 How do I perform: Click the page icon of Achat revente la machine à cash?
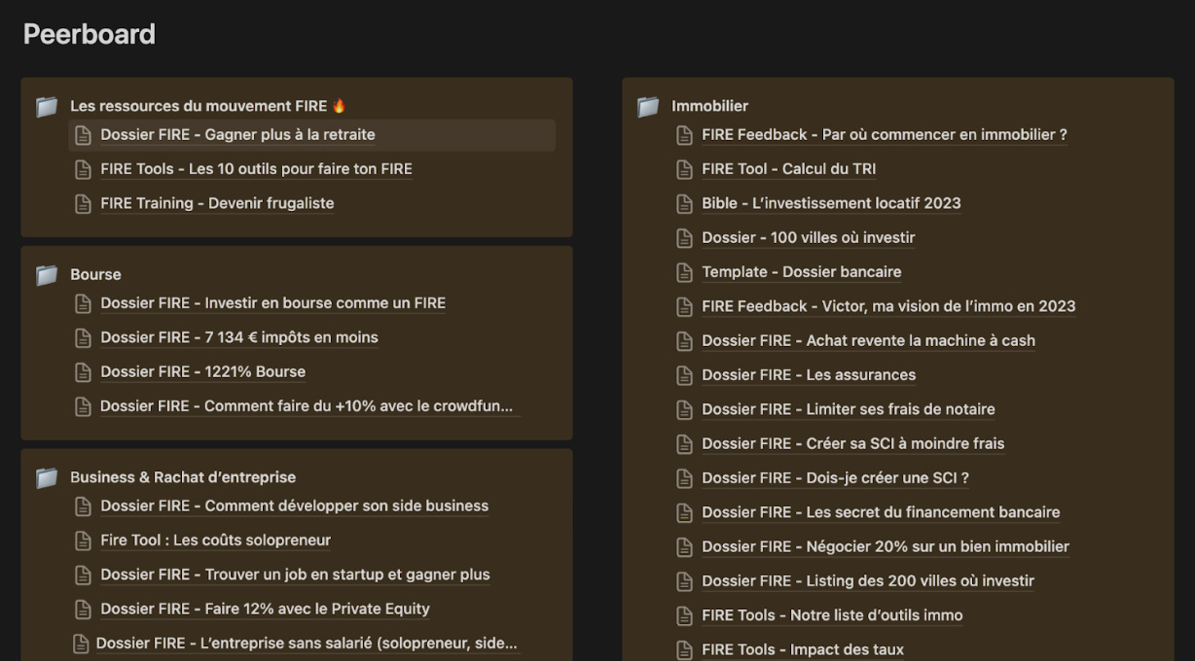coord(685,340)
